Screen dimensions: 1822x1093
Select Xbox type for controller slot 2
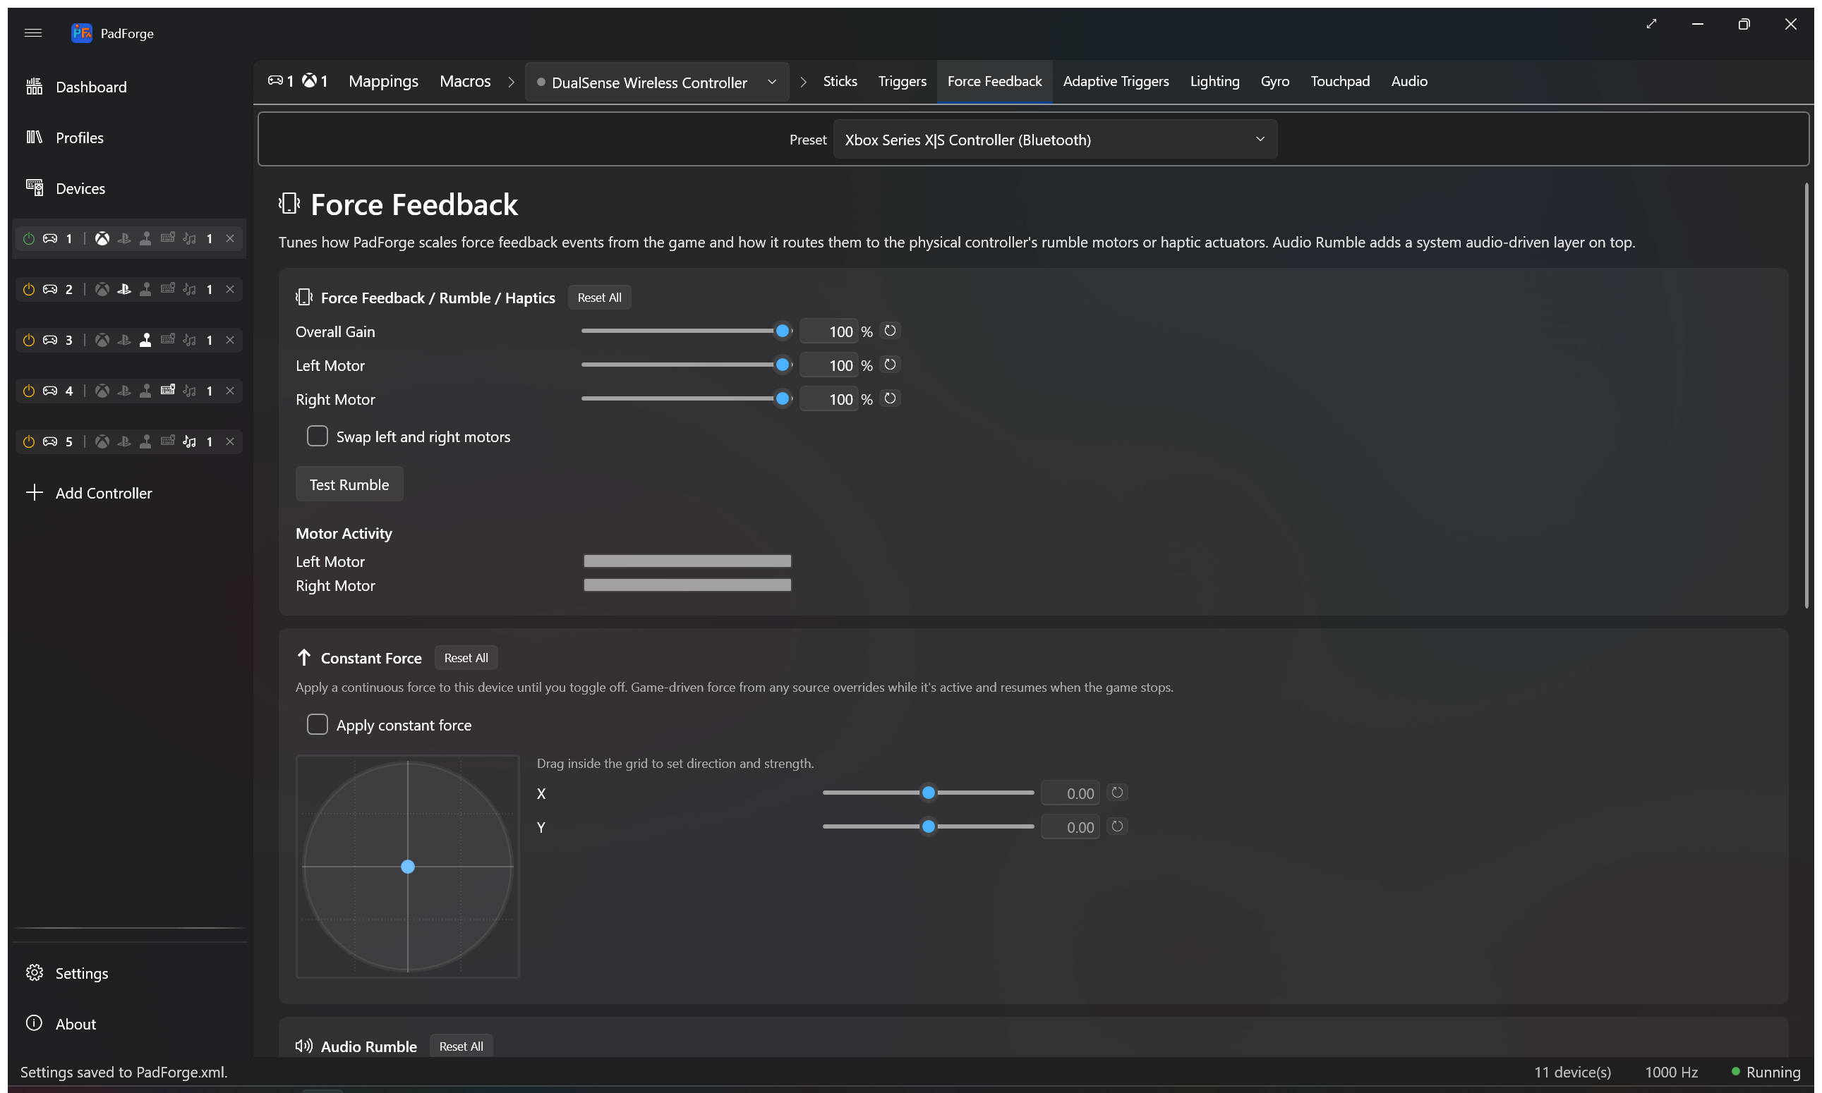coord(102,288)
